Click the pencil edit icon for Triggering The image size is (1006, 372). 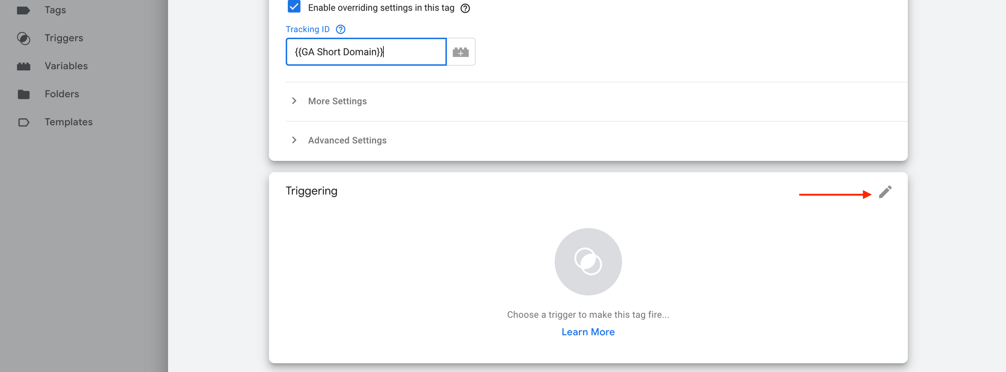[x=885, y=192]
